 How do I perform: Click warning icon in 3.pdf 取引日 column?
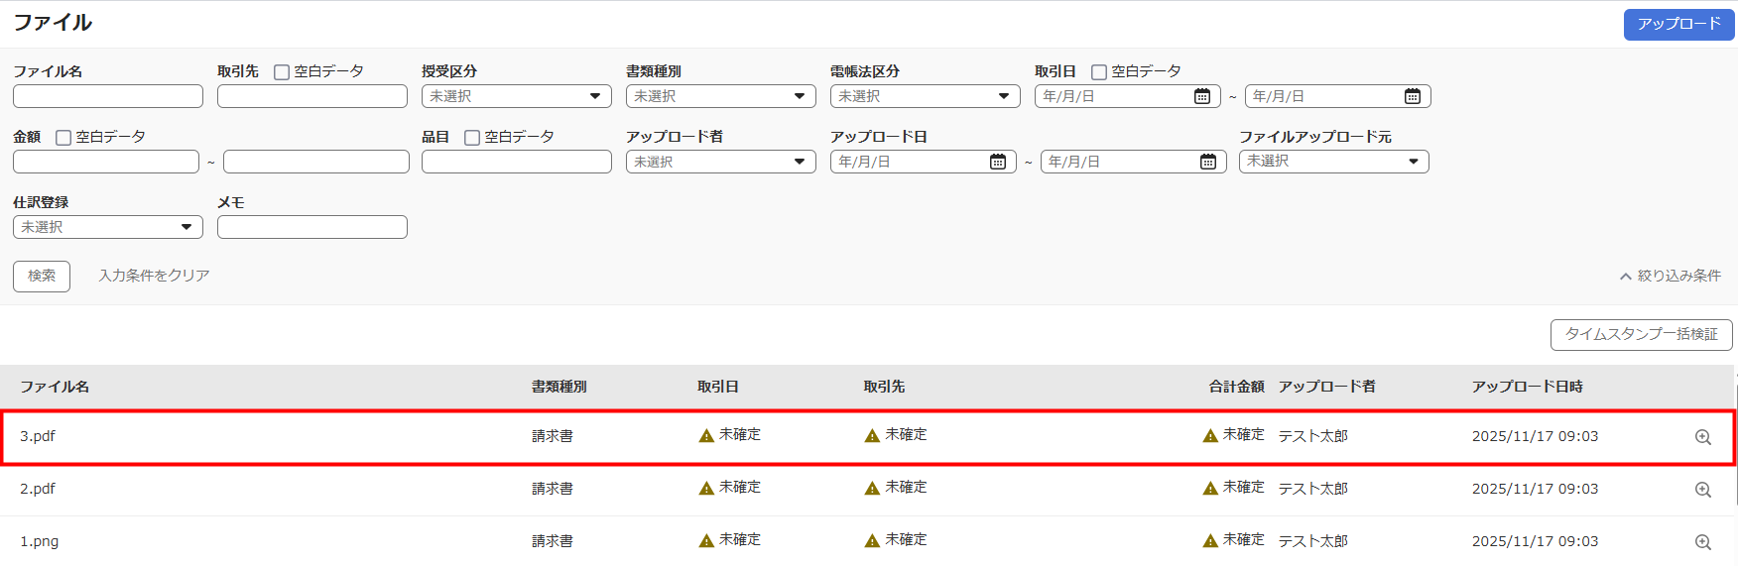[706, 436]
